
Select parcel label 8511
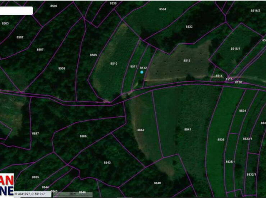point(133,67)
